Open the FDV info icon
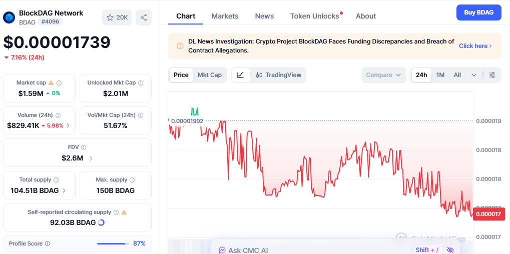Viewport: 510px width, 254px height. (84, 147)
